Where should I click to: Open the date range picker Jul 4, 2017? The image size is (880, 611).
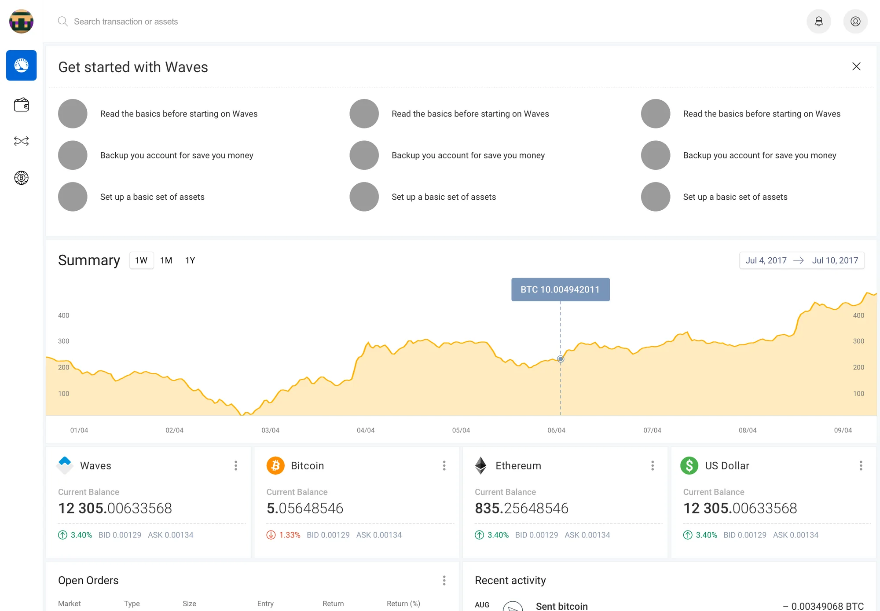tap(802, 260)
